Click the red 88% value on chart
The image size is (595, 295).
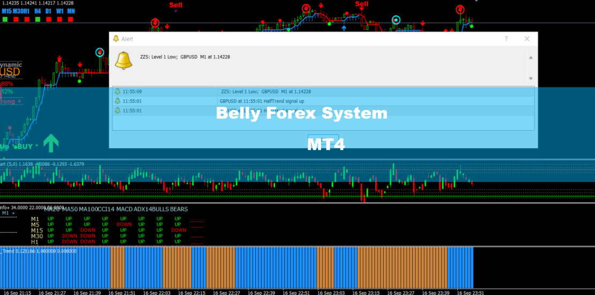tap(6, 84)
